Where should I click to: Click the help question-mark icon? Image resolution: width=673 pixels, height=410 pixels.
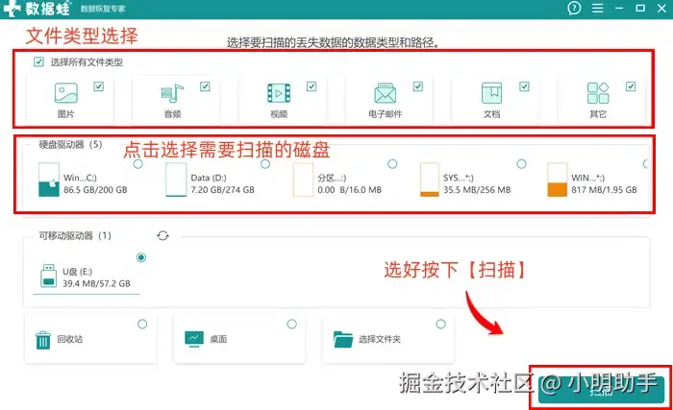pyautogui.click(x=574, y=8)
